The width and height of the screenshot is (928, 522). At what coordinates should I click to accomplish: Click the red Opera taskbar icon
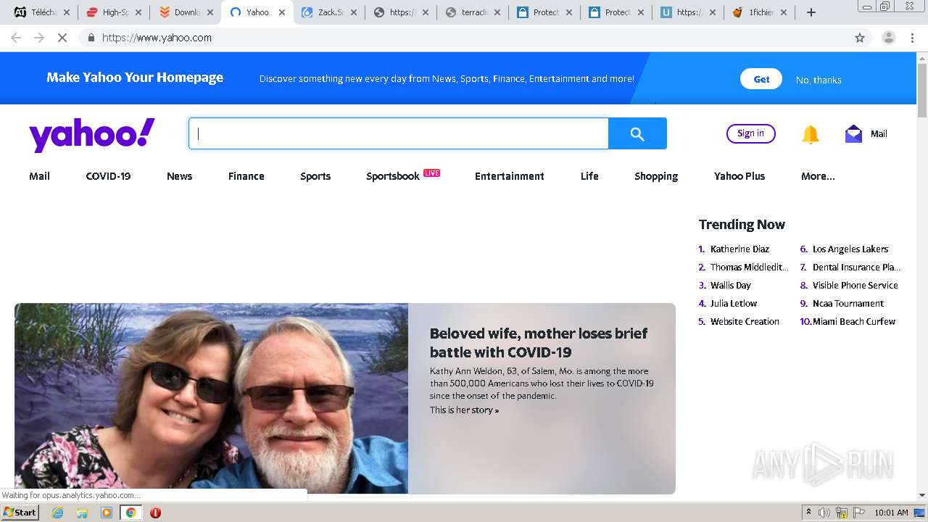pyautogui.click(x=155, y=513)
